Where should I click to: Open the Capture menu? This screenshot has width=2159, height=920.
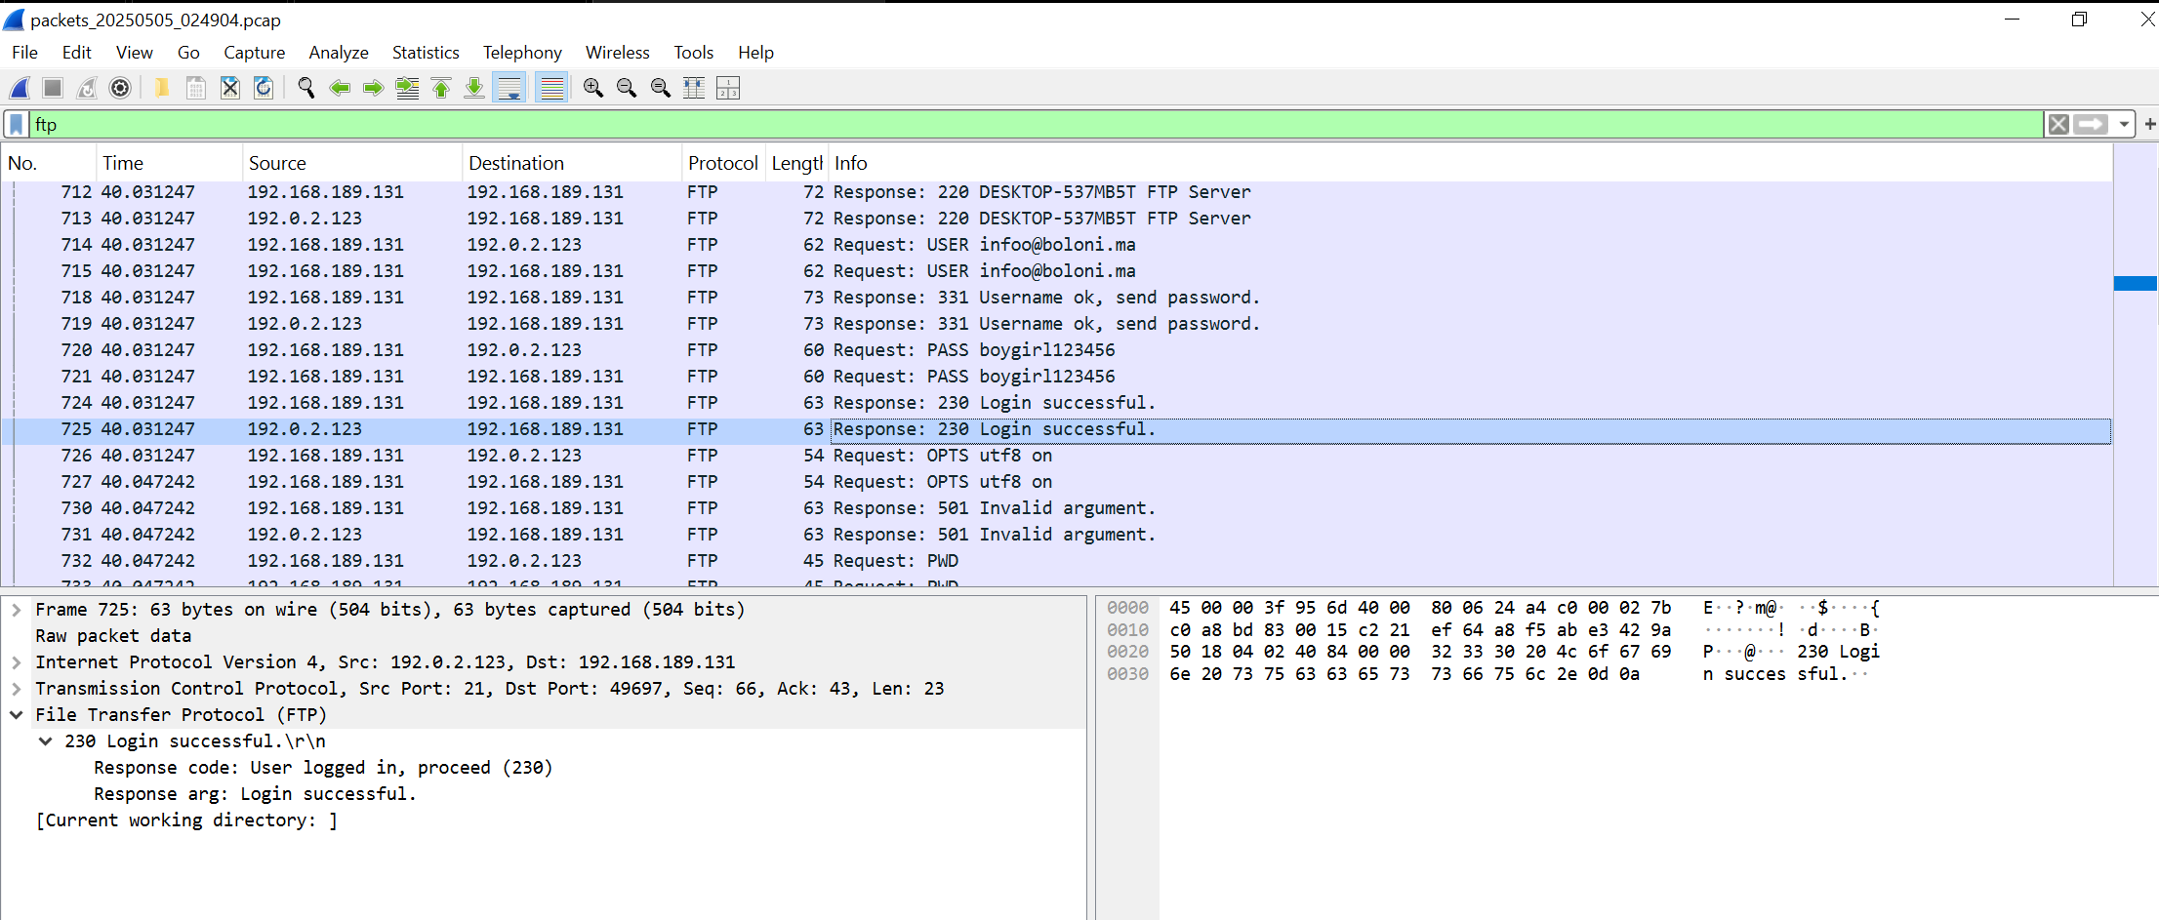[x=254, y=53]
